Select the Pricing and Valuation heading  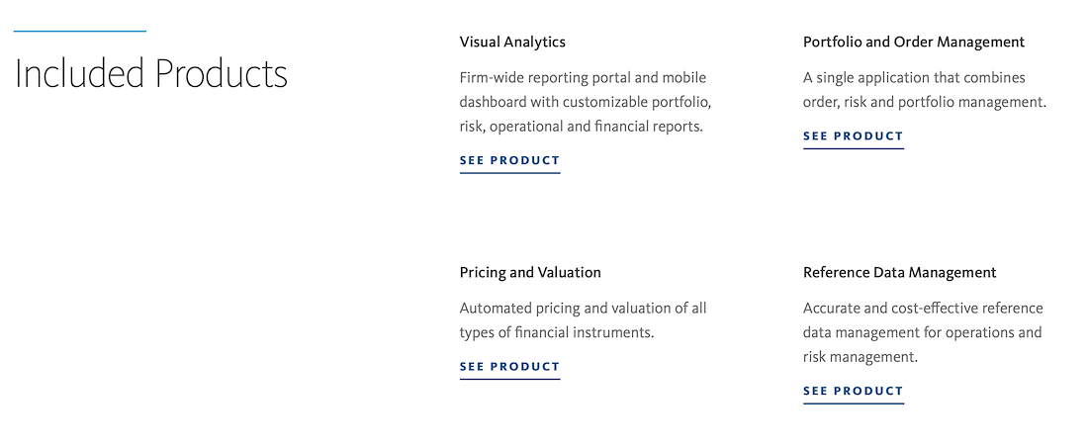530,273
